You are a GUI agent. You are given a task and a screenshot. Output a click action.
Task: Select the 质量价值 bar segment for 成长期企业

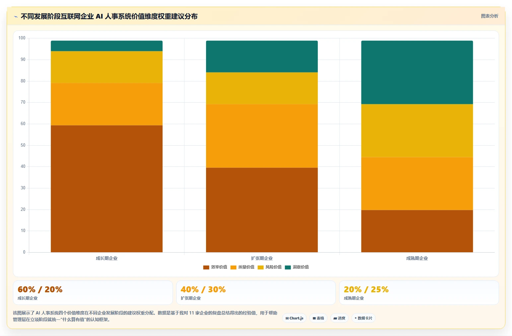(107, 104)
